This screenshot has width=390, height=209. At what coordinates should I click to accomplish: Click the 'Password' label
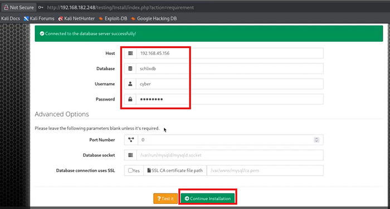coord(105,99)
